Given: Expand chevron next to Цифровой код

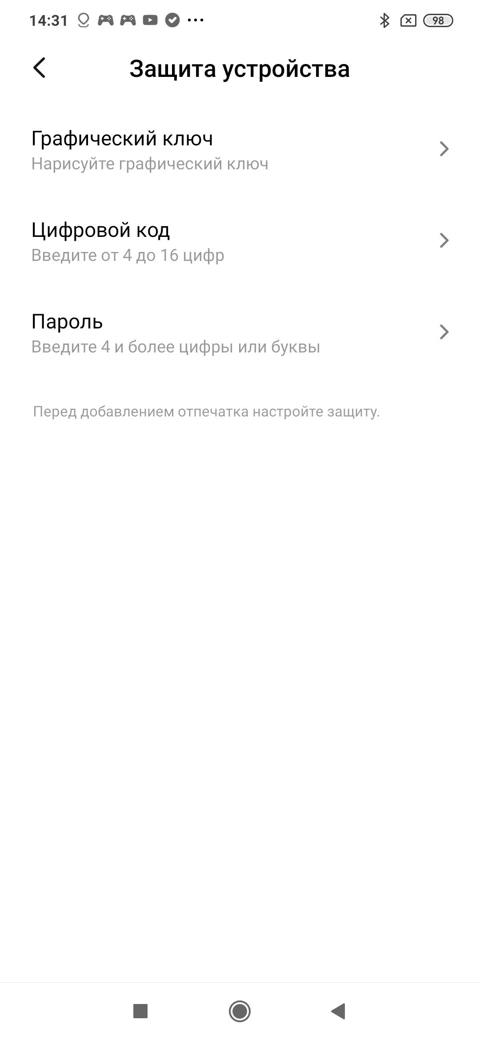Looking at the screenshot, I should point(444,240).
